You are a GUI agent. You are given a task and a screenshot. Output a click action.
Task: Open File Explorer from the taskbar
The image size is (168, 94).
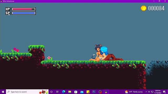coord(70,92)
